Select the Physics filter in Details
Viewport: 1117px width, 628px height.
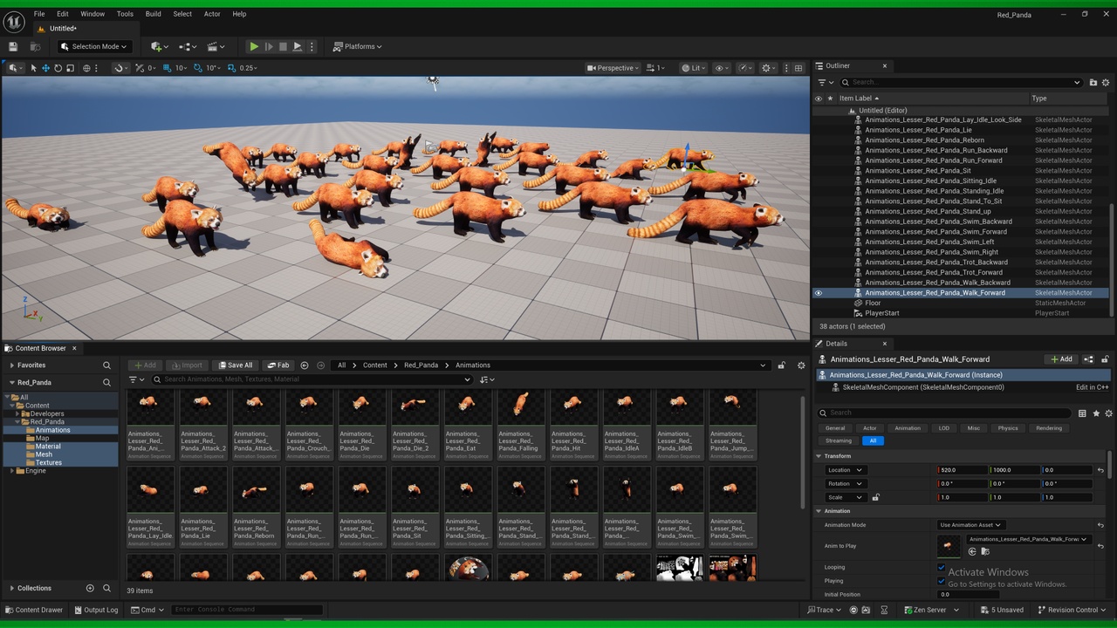click(x=1008, y=428)
